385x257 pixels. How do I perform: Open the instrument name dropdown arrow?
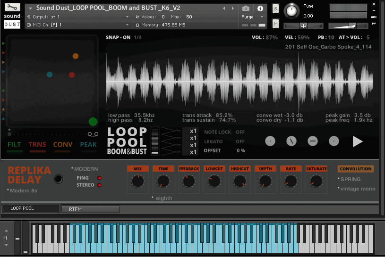point(30,8)
